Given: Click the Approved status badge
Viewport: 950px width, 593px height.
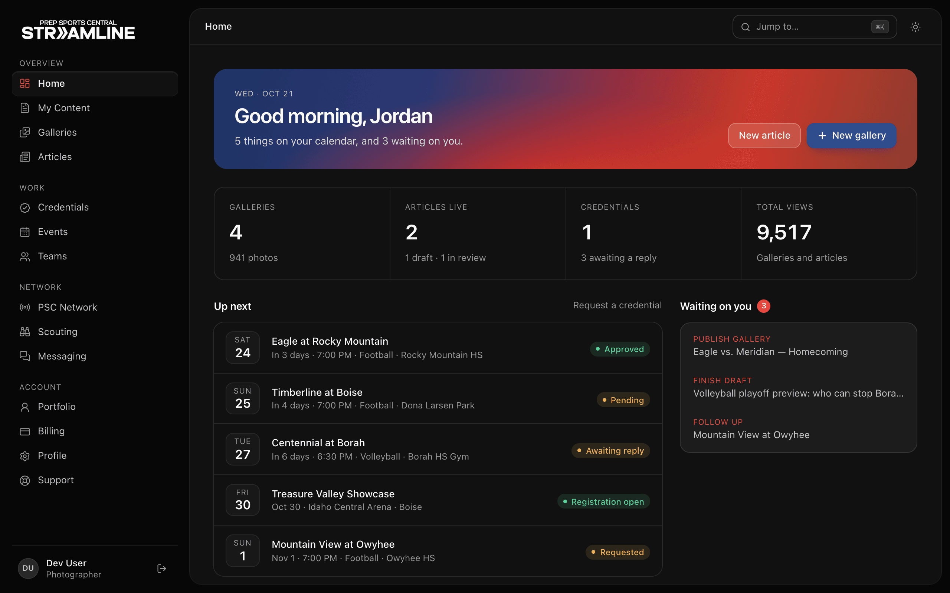Looking at the screenshot, I should click(620, 349).
